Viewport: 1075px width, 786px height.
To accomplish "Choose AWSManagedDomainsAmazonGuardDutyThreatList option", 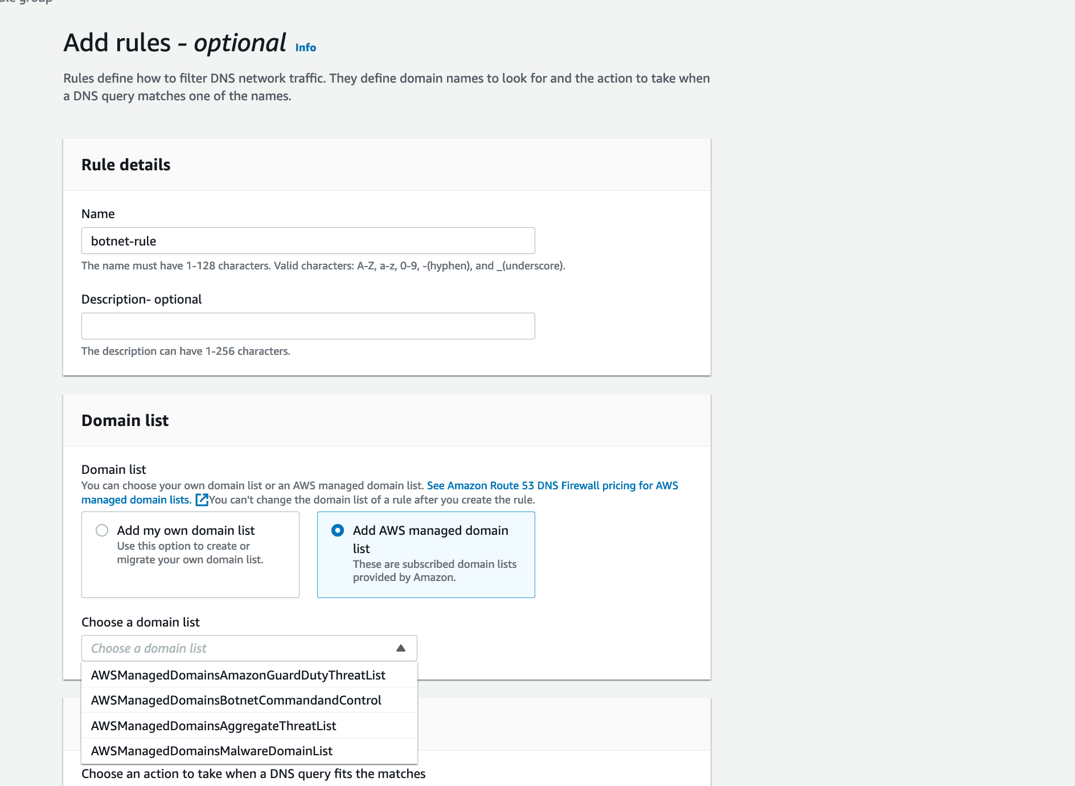I will (x=249, y=675).
